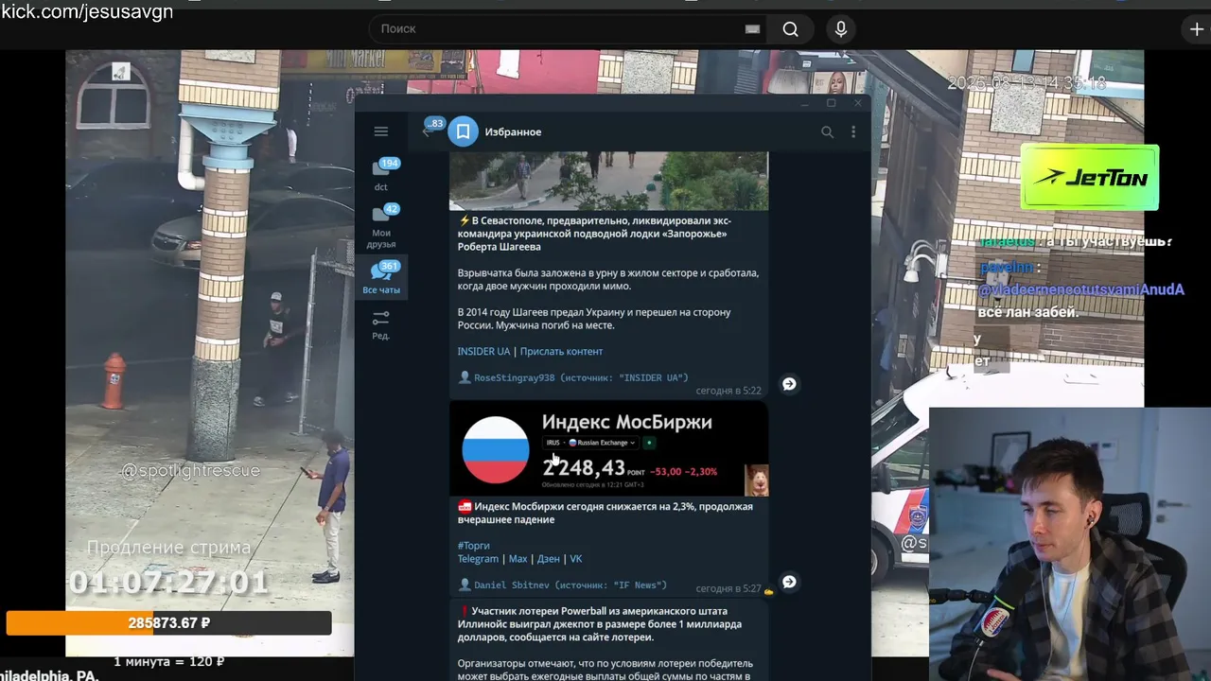Open the three-dot chat options menu
The image size is (1211, 681).
853,132
